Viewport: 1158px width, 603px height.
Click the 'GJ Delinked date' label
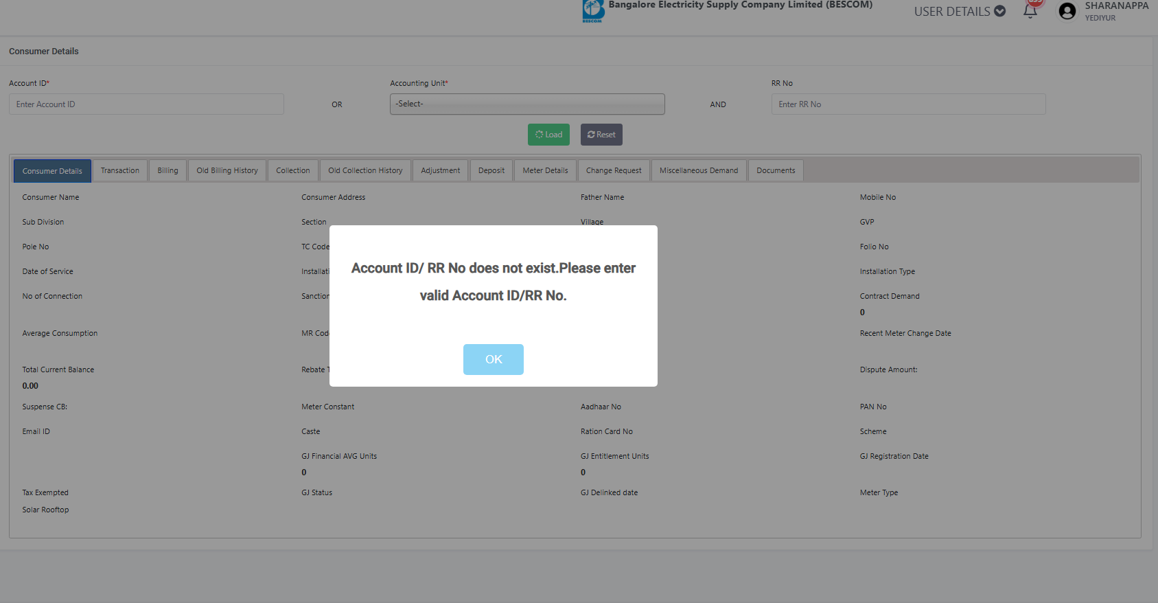(x=610, y=492)
